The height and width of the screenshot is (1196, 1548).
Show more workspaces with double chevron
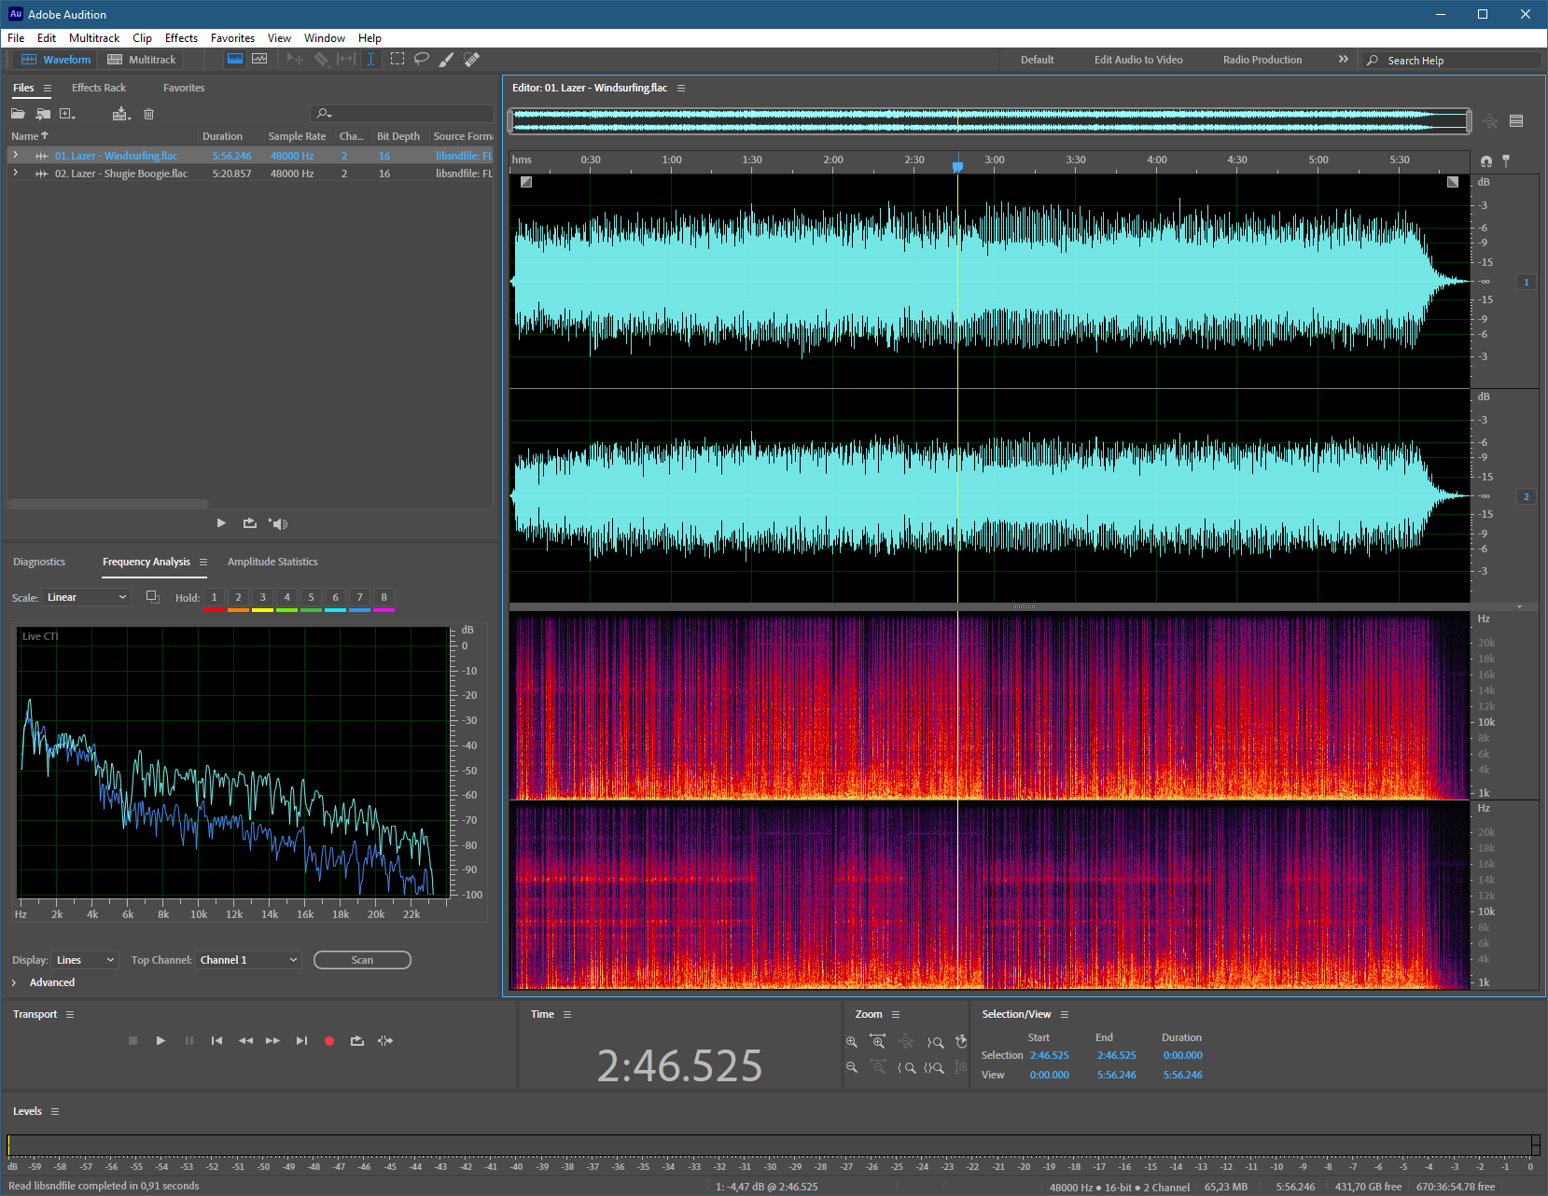pos(1344,59)
